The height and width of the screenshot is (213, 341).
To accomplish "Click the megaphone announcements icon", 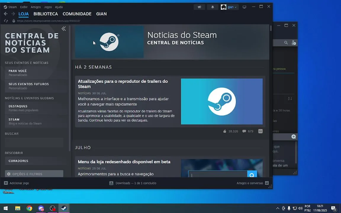I will click(200, 7).
